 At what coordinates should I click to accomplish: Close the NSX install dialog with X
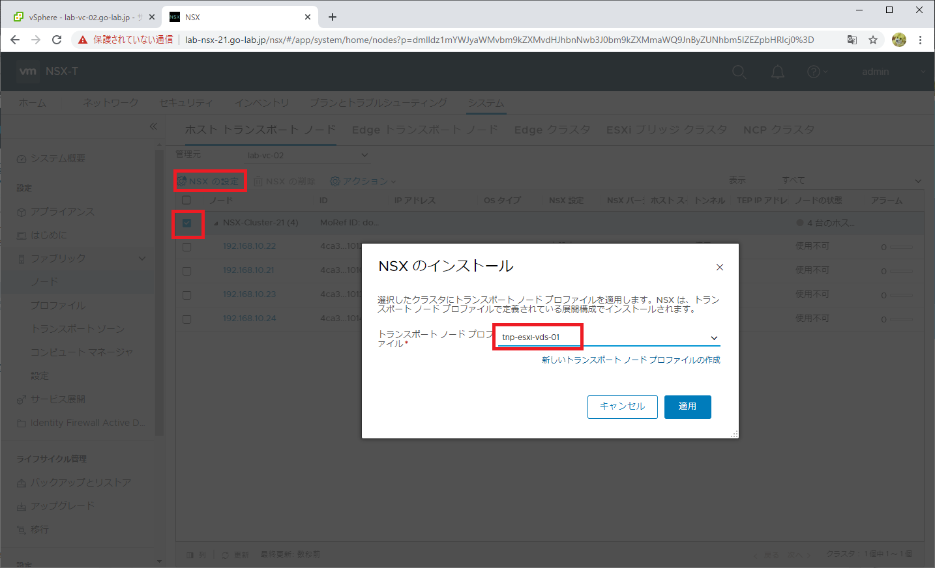coord(720,267)
